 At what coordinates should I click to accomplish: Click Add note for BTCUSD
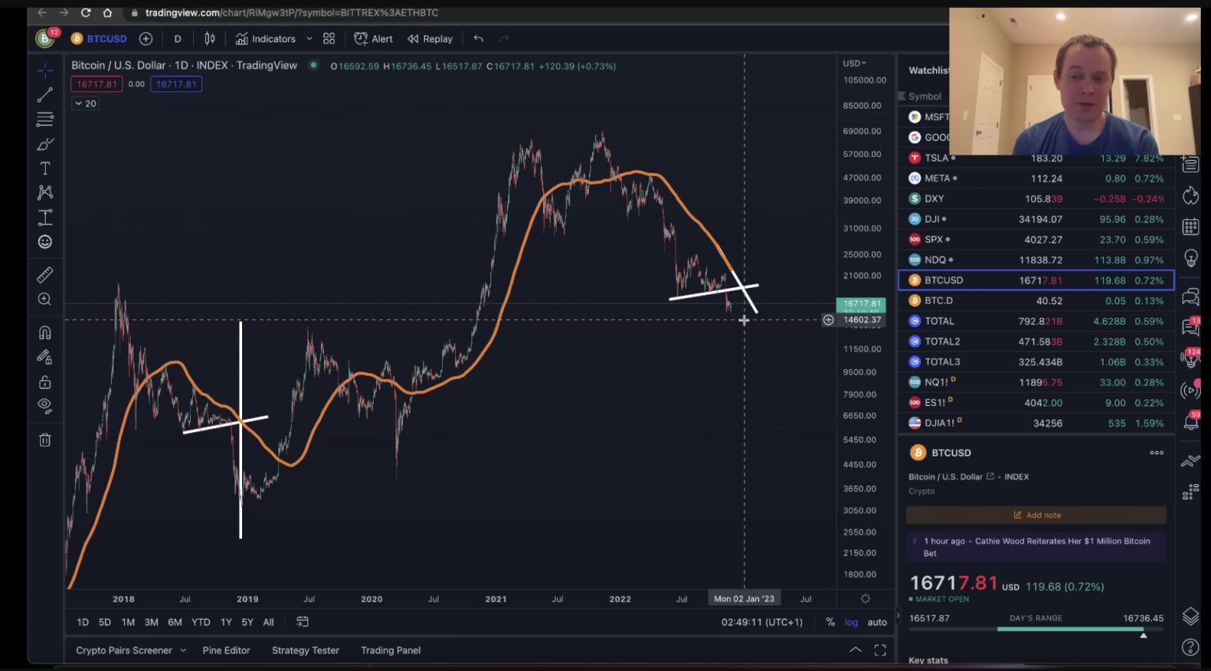(x=1036, y=515)
